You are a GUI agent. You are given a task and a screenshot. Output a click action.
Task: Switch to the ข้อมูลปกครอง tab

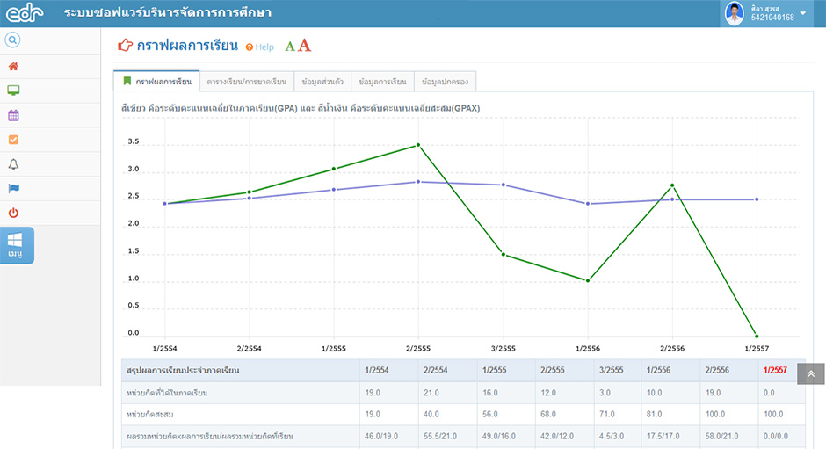pyautogui.click(x=445, y=82)
